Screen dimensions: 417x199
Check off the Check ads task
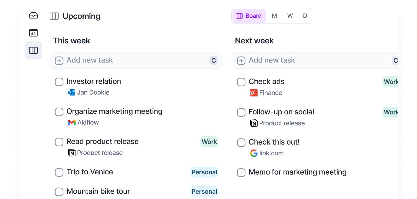pyautogui.click(x=241, y=82)
